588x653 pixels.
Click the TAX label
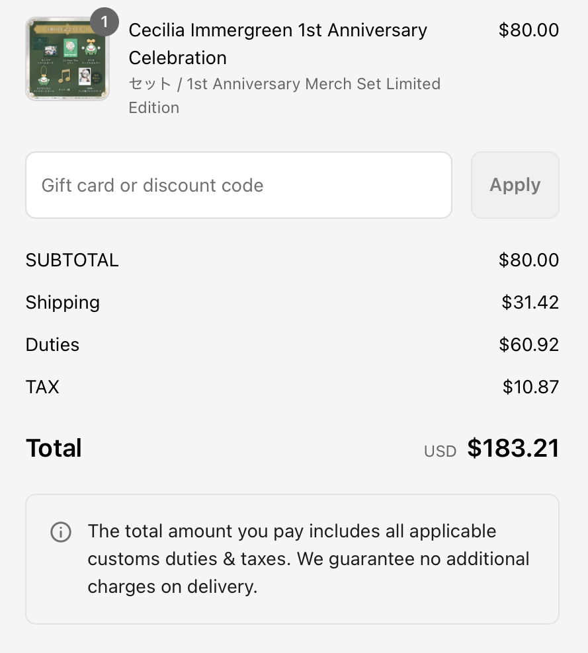(x=42, y=387)
